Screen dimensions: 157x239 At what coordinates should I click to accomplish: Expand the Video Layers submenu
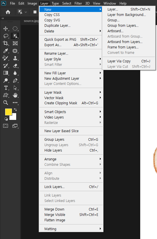pyautogui.click(x=71, y=117)
